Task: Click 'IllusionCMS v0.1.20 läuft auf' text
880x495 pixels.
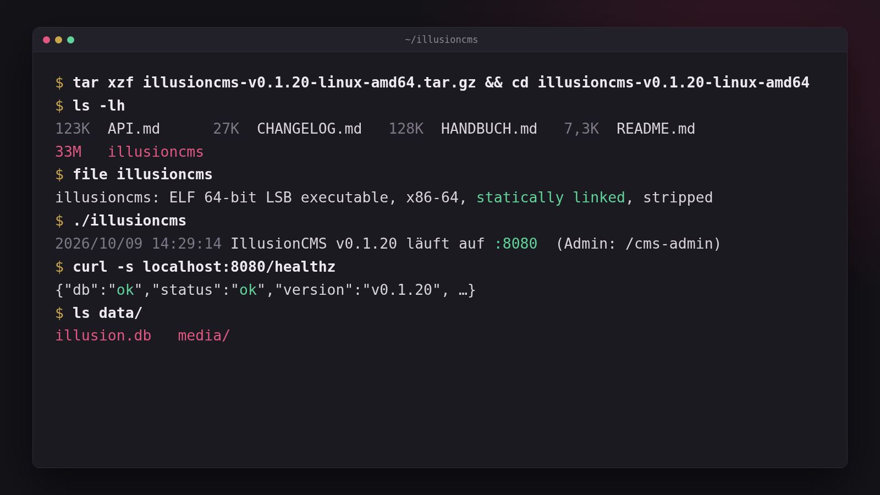Action: (x=358, y=244)
